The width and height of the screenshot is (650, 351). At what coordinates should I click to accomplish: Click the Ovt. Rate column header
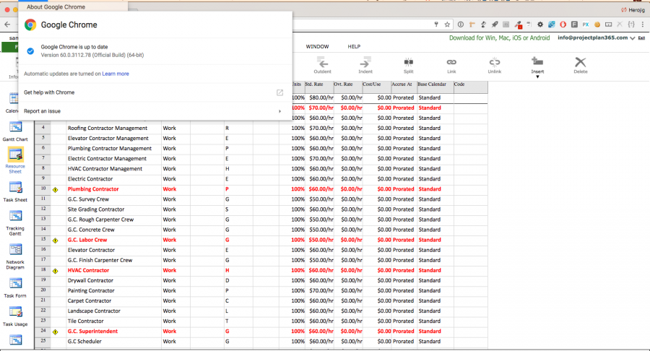pyautogui.click(x=348, y=87)
